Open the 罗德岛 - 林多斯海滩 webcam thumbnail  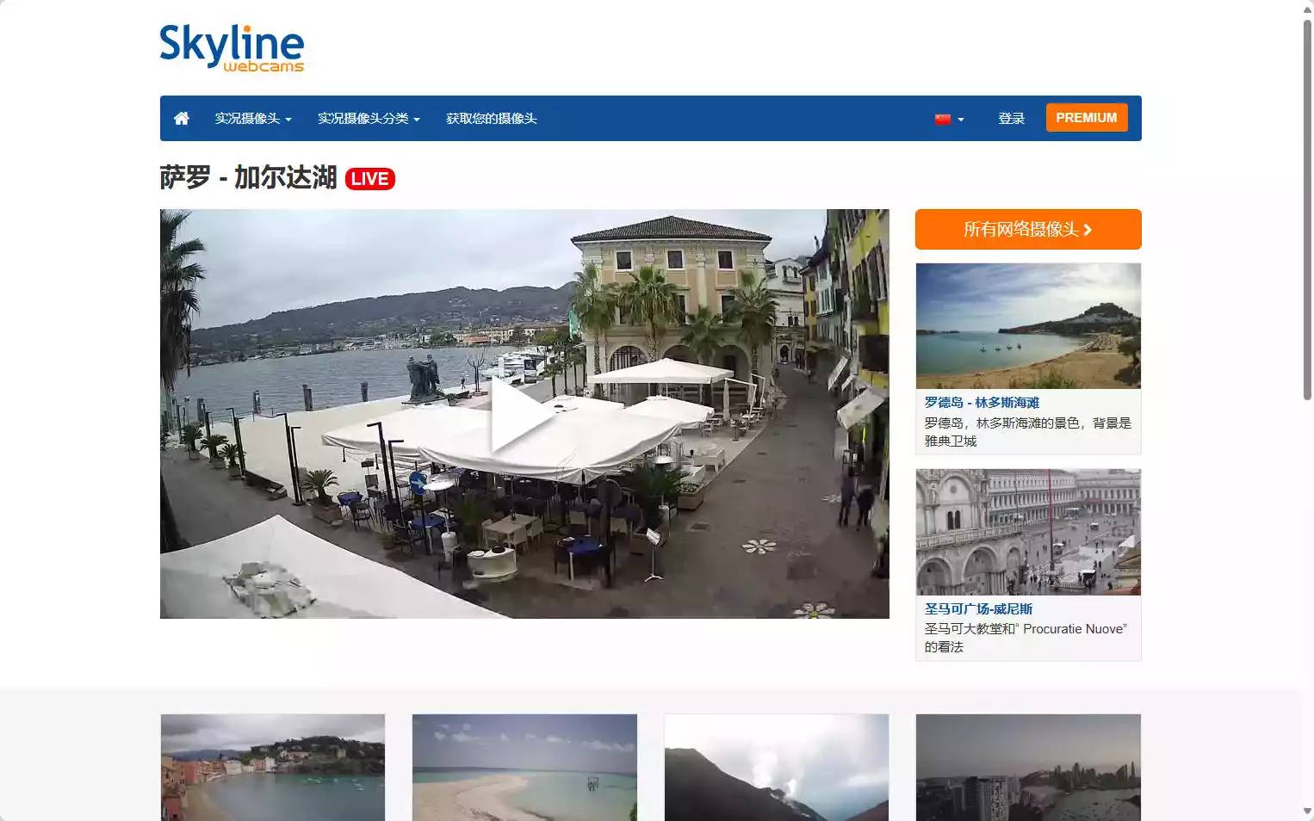1027,325
